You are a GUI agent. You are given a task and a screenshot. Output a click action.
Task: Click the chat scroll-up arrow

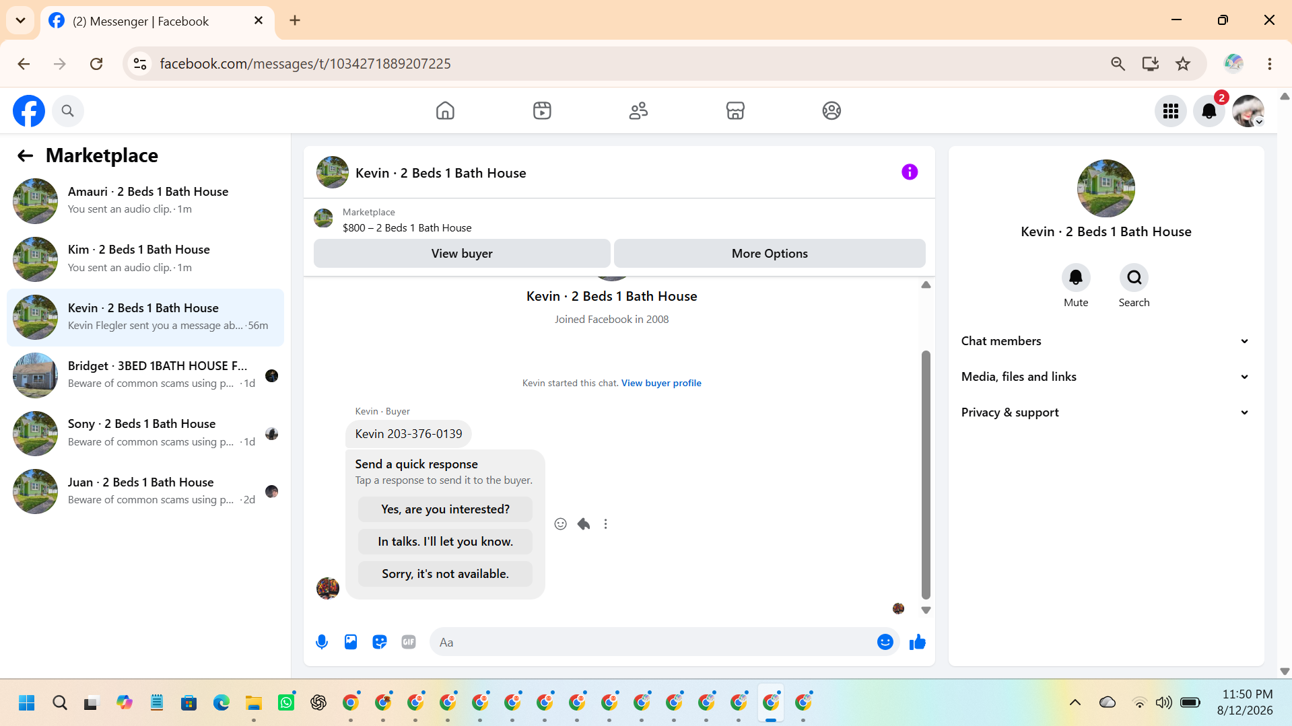pos(926,285)
